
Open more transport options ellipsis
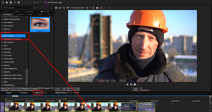tap(138, 84)
